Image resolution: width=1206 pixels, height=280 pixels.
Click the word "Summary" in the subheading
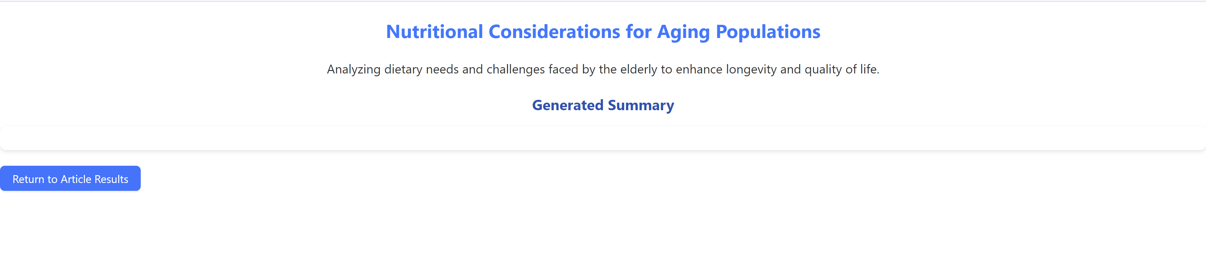pyautogui.click(x=641, y=105)
